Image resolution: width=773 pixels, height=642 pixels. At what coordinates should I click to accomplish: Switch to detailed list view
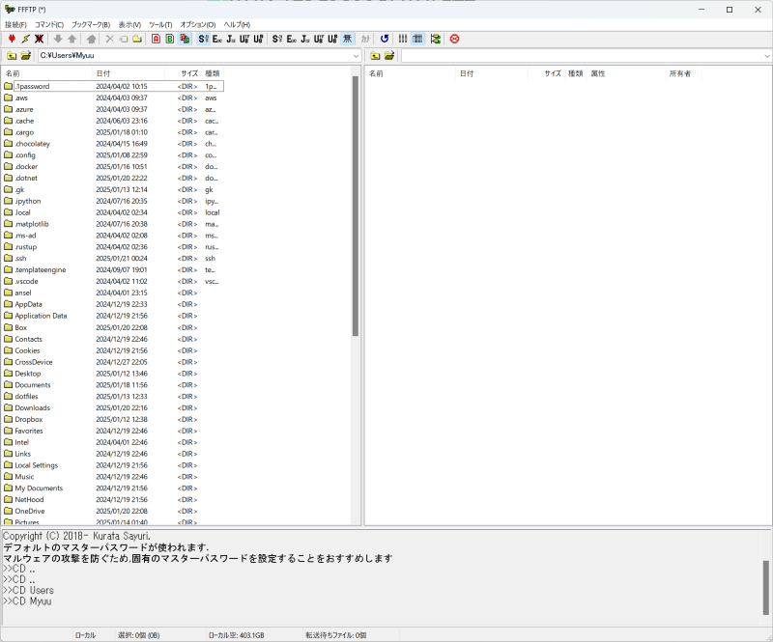point(417,39)
